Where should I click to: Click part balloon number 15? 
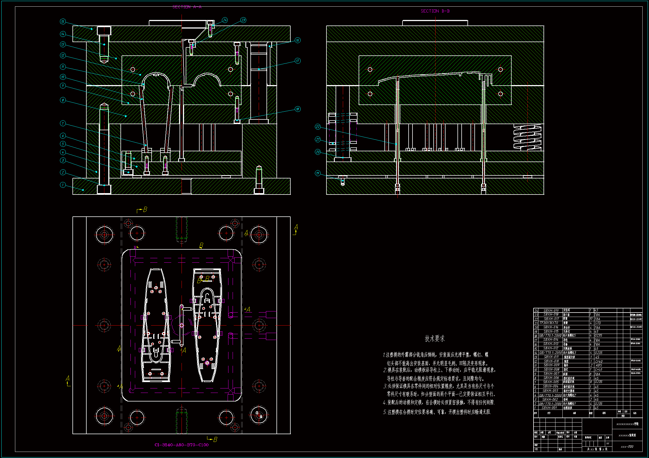tap(63, 22)
